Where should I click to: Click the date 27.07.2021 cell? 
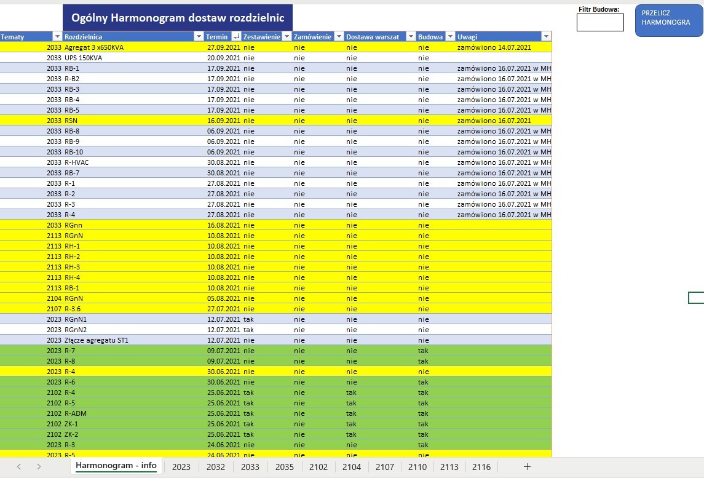tap(224, 309)
